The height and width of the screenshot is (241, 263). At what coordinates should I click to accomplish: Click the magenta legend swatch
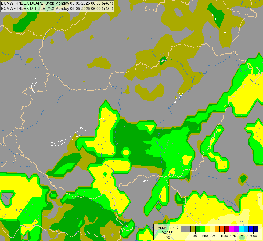232,229
